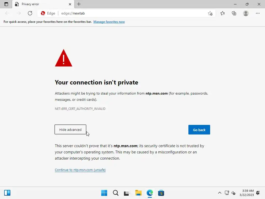265x199 pixels.
Task: Click Microsoft Edge taskbar icon
Action: coord(150,193)
